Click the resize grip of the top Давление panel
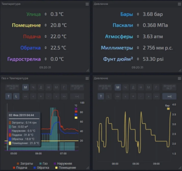 (x=180, y=70)
